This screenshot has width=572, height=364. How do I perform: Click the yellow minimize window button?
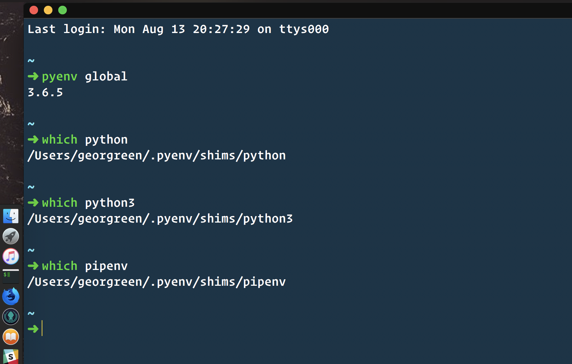point(48,10)
